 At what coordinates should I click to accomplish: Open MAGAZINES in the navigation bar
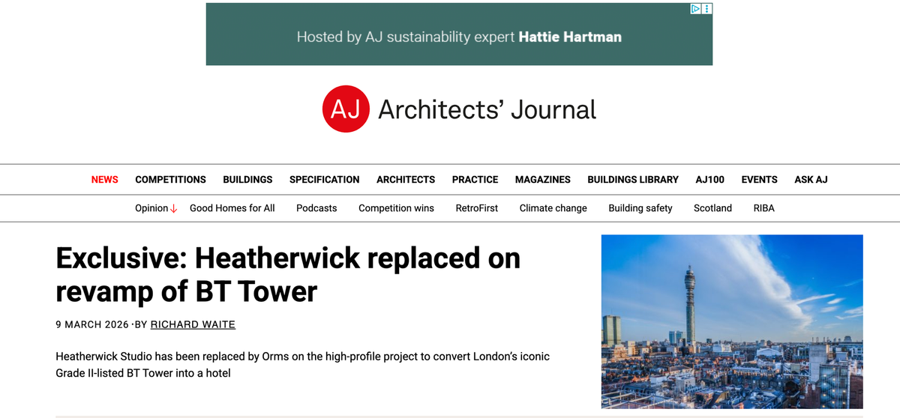pyautogui.click(x=543, y=180)
